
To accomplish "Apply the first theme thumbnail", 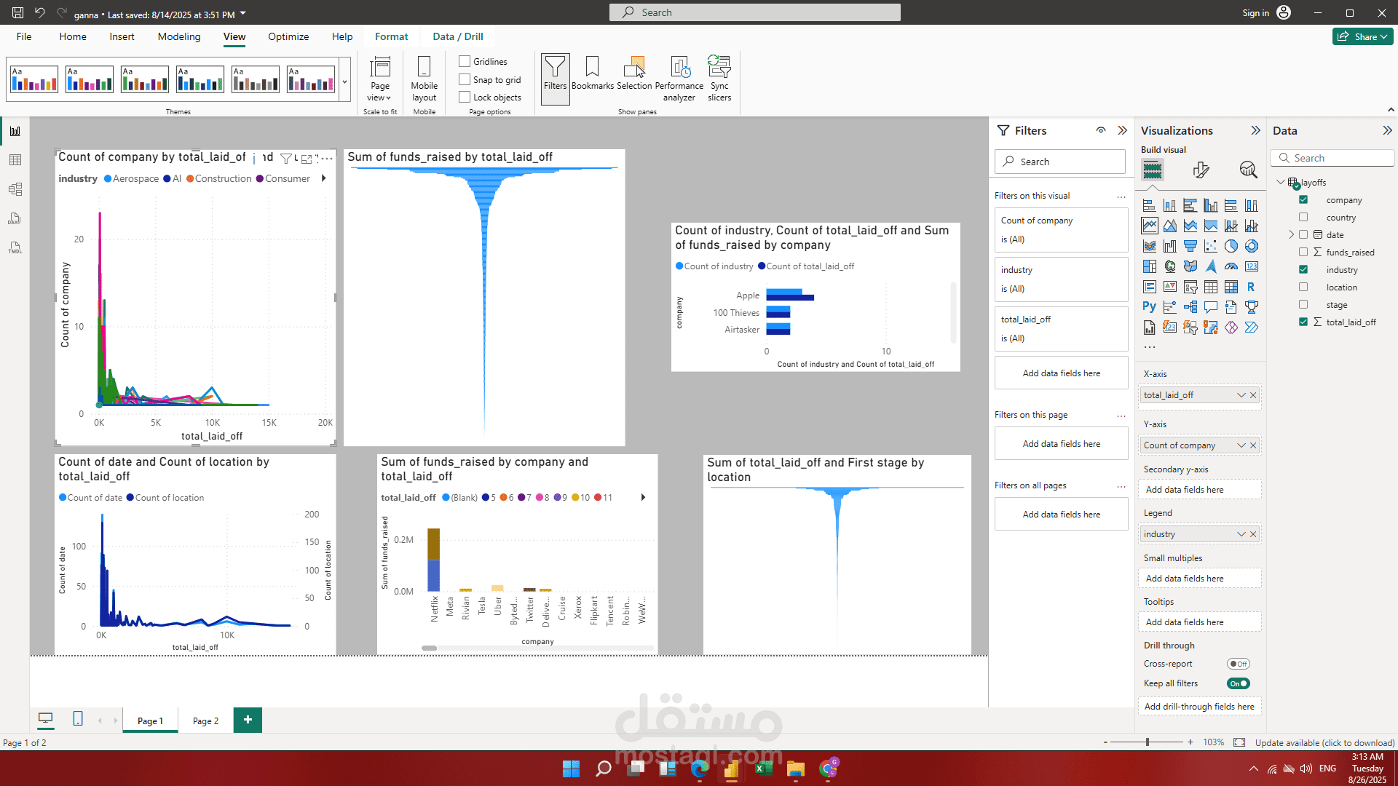I will pyautogui.click(x=34, y=79).
